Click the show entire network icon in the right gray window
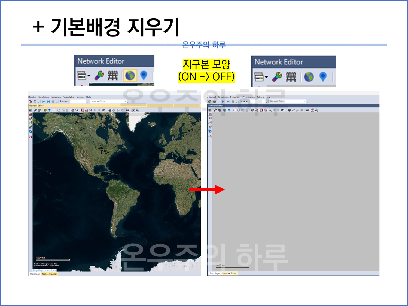The image size is (408, 306). [262, 110]
